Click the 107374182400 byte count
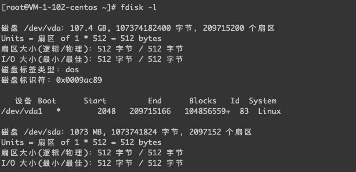 [143, 28]
